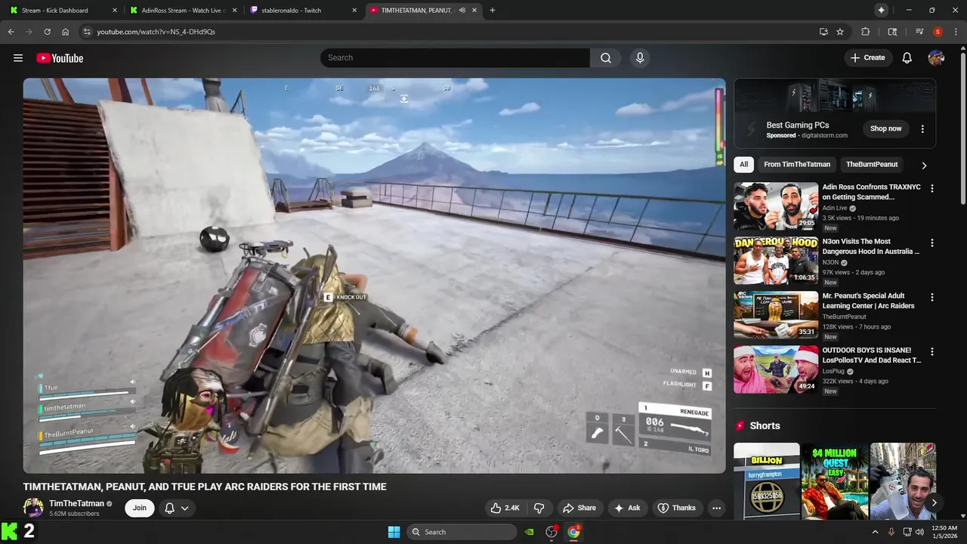Image resolution: width=967 pixels, height=544 pixels.
Task: Click address bar with youtube.com URL
Action: (x=446, y=32)
